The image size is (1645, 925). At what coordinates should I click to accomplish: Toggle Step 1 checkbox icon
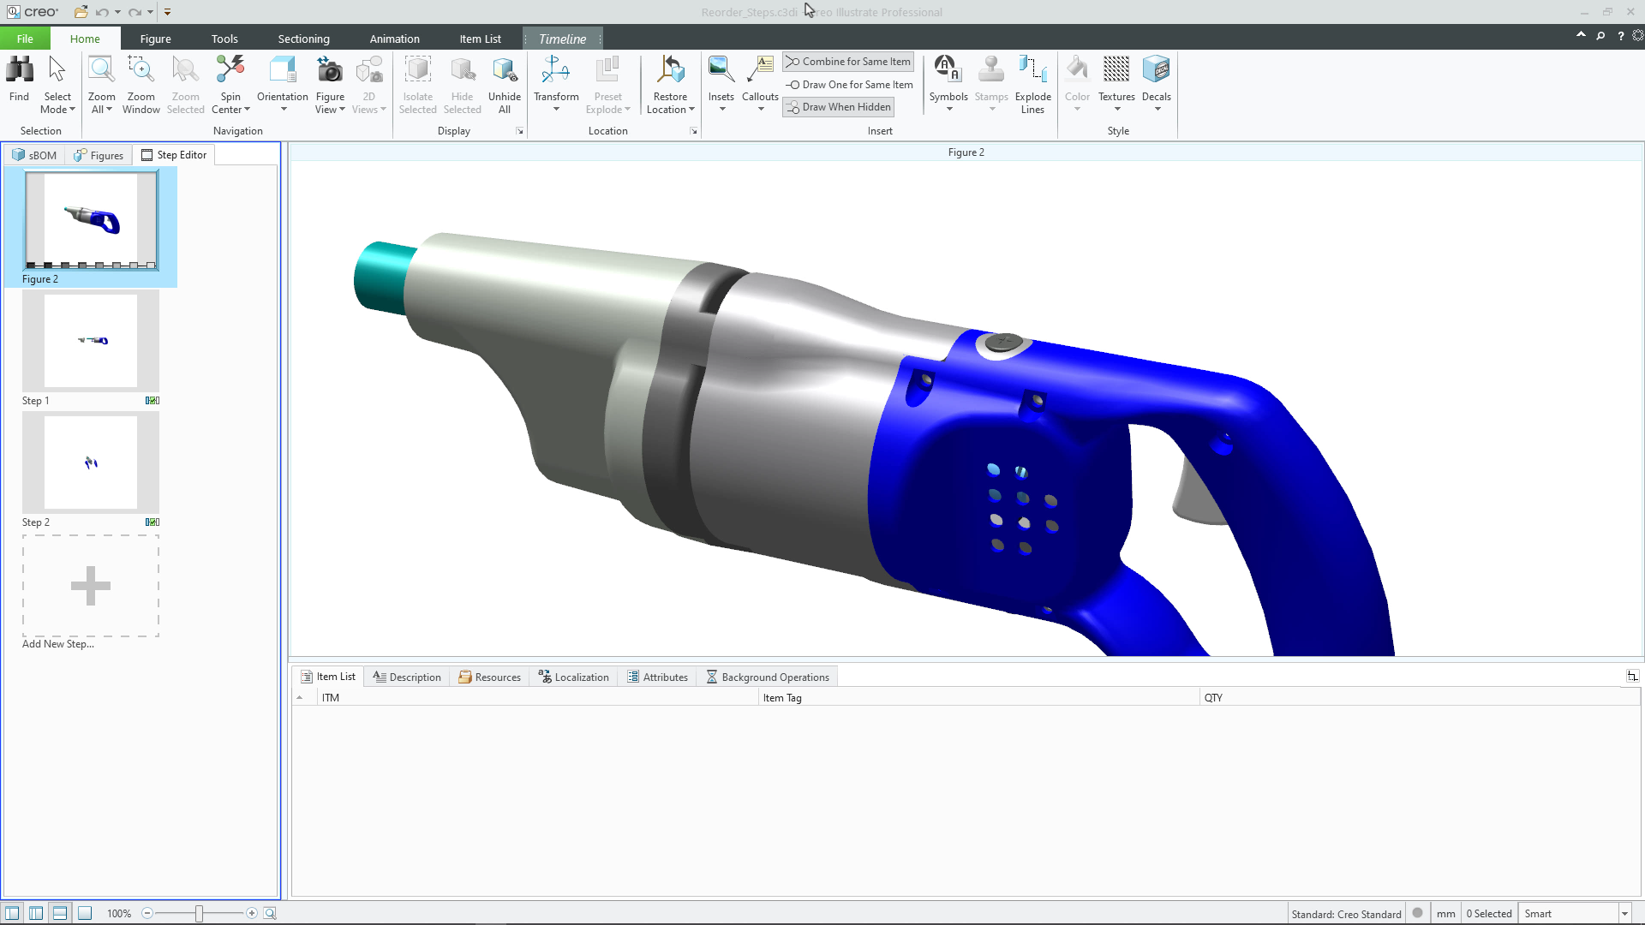(153, 401)
